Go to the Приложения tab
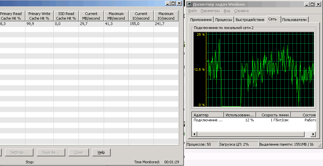The width and height of the screenshot is (323, 166). point(201,20)
